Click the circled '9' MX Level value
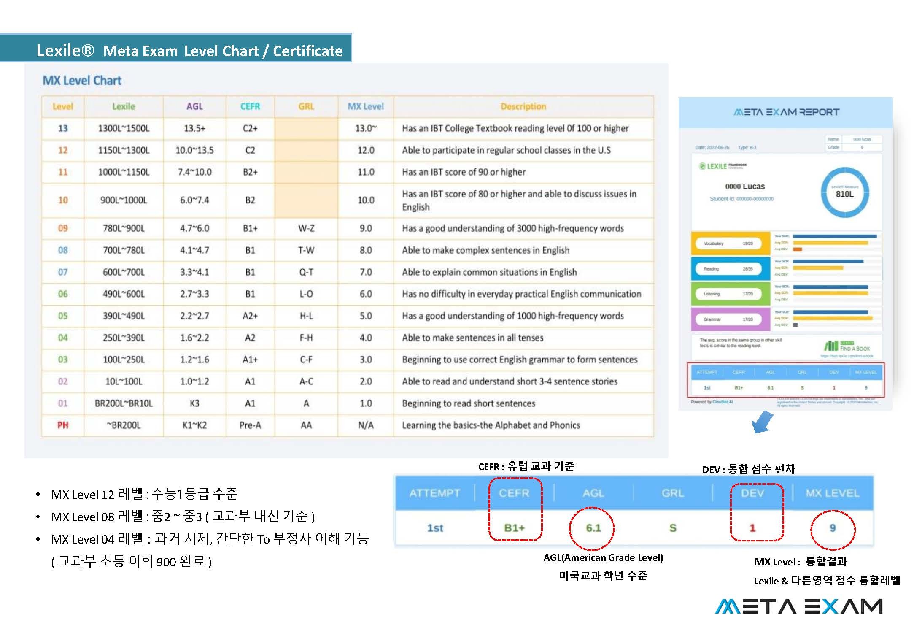Screen dimensions: 914x633 point(833,528)
